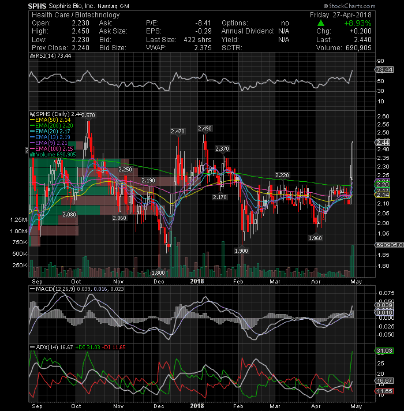Viewport: 404px width, 411px height.
Task: Click the red 11.65 ADX axis tag
Action: tap(384, 391)
